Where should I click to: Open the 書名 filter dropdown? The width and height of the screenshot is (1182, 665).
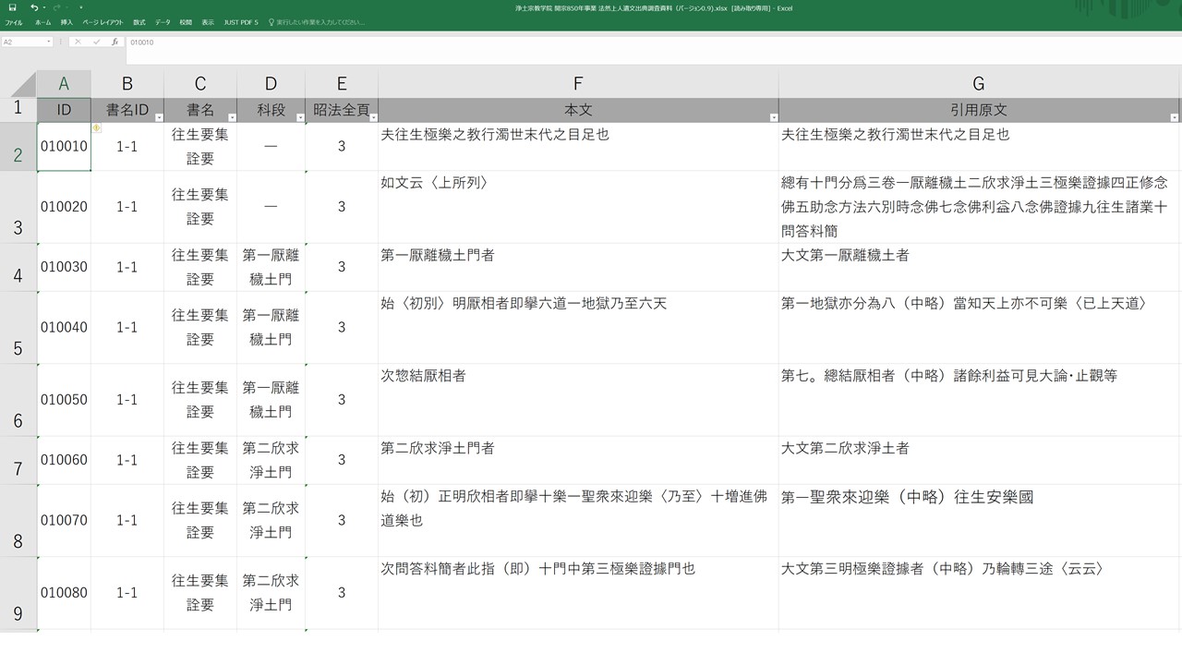pyautogui.click(x=232, y=117)
